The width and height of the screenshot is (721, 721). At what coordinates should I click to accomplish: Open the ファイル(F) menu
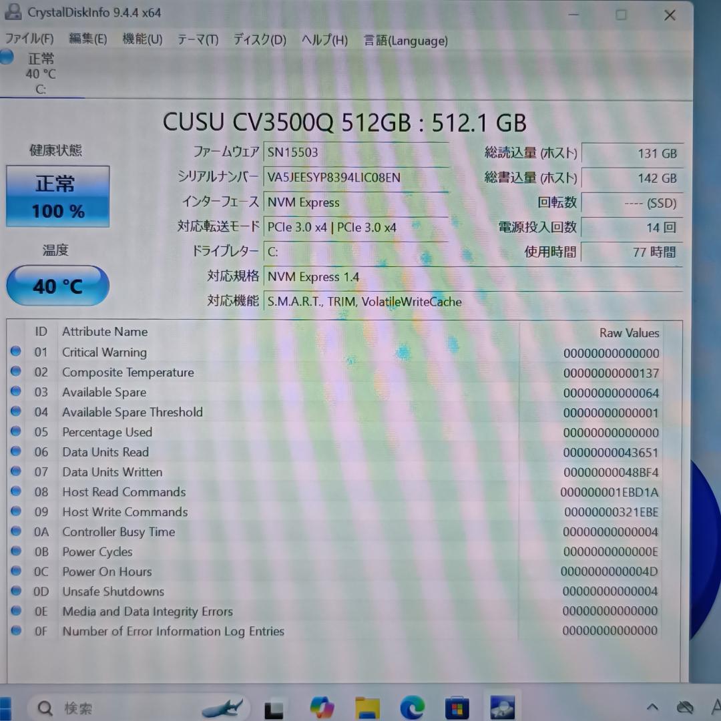click(x=29, y=39)
